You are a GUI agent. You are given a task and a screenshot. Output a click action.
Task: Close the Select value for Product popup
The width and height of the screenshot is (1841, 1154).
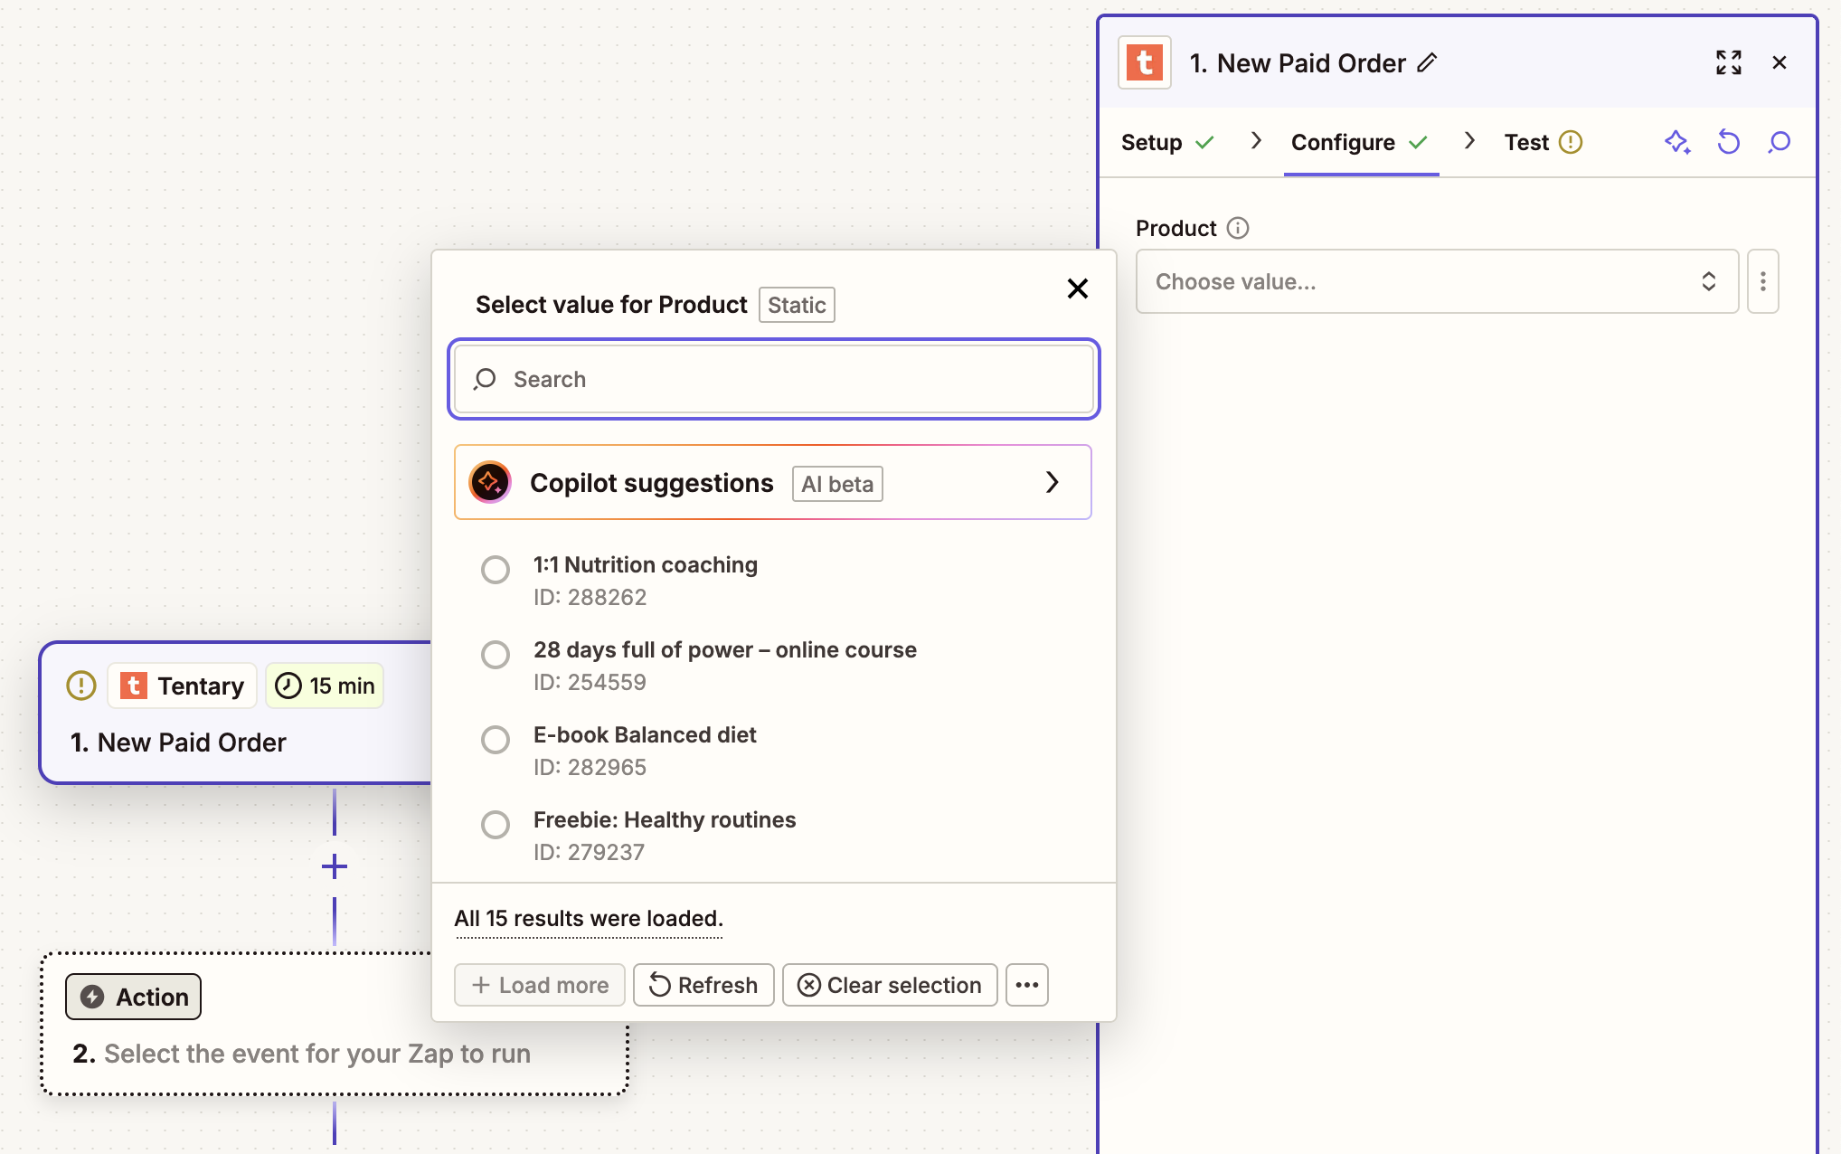pyautogui.click(x=1077, y=288)
